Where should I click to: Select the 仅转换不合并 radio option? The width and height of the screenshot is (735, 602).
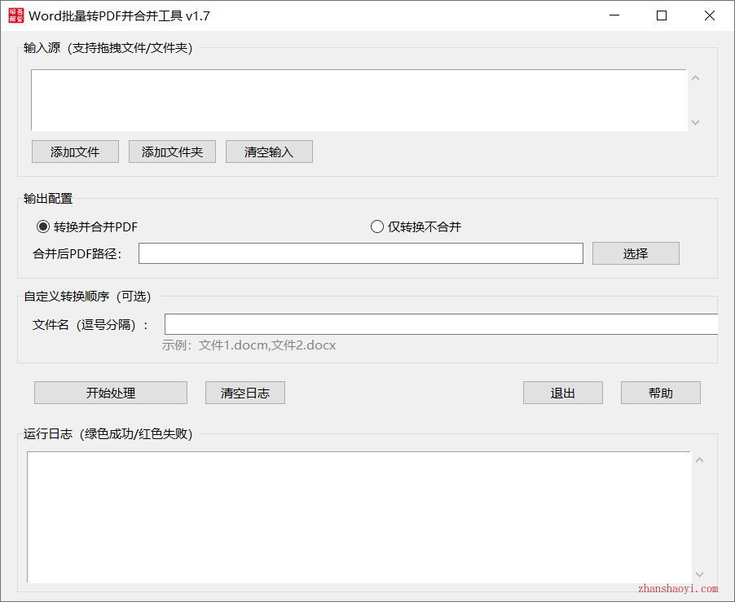click(376, 226)
